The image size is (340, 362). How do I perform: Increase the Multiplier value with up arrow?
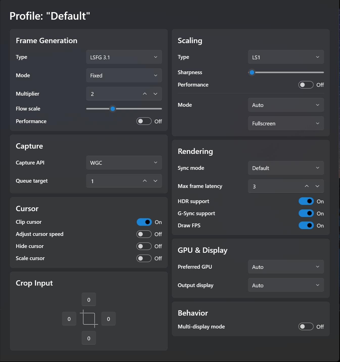tap(145, 94)
